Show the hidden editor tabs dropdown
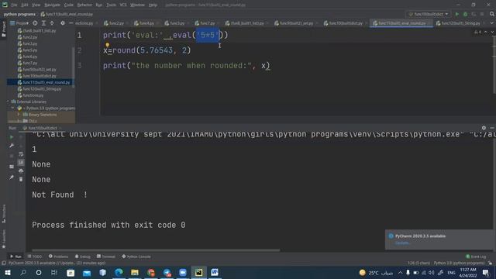 point(492,23)
